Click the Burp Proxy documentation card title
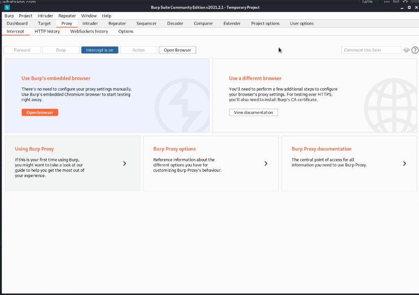The image size is (419, 295). [x=322, y=149]
